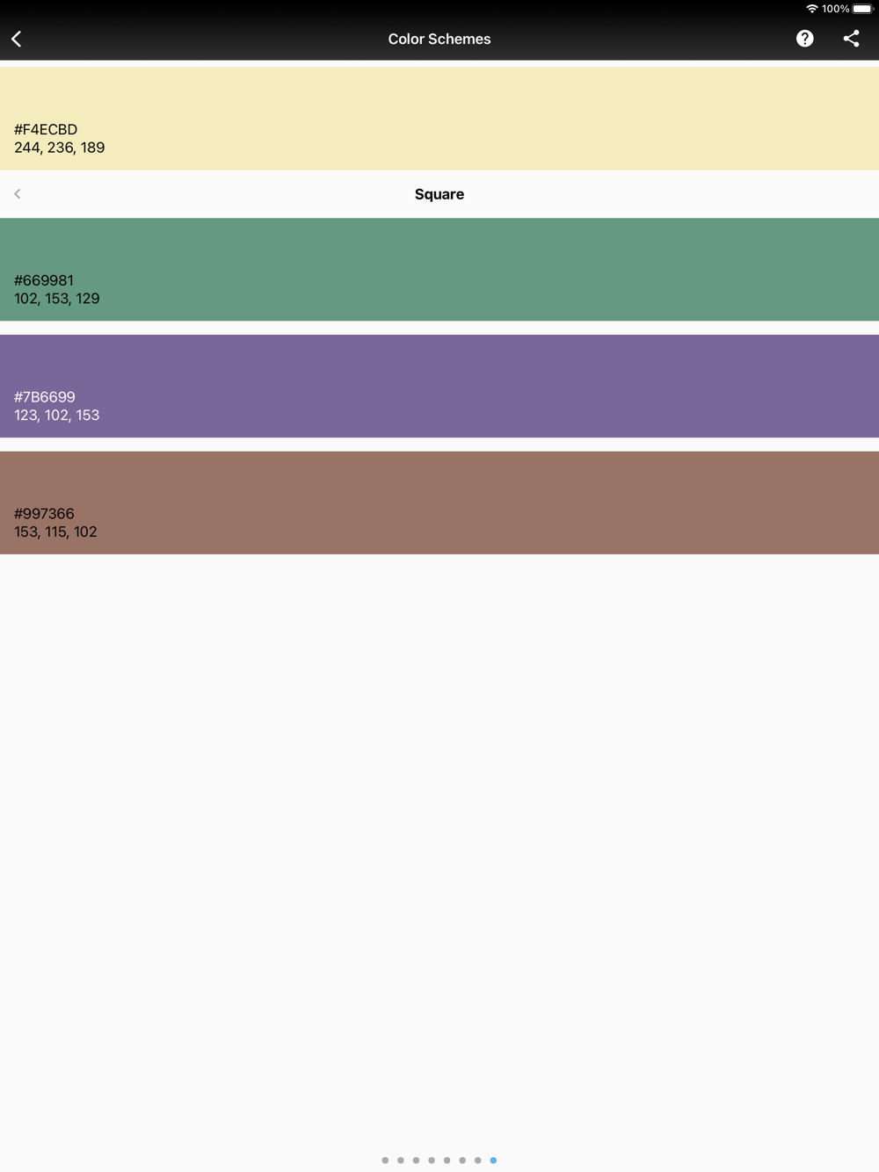
Task: Tap the battery status icon
Action: [x=862, y=9]
